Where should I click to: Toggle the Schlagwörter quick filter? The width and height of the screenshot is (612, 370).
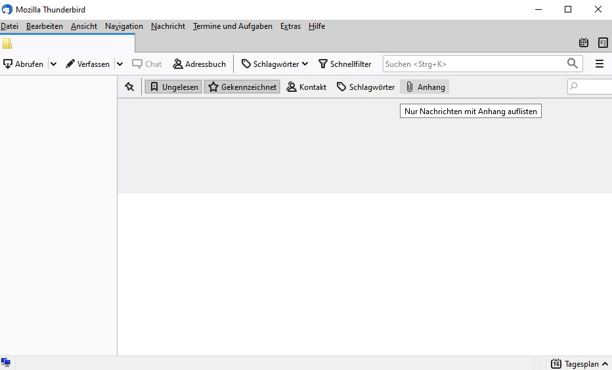pos(366,87)
